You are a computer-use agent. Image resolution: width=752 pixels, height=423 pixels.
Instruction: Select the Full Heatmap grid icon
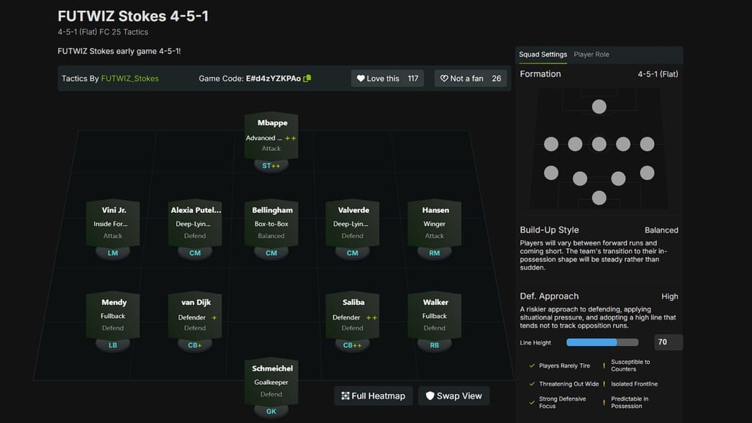pyautogui.click(x=344, y=396)
